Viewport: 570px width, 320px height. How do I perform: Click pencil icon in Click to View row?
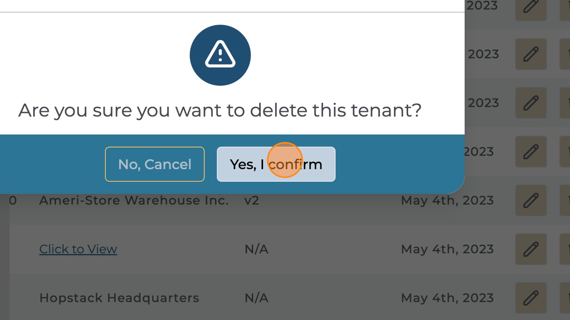point(531,249)
